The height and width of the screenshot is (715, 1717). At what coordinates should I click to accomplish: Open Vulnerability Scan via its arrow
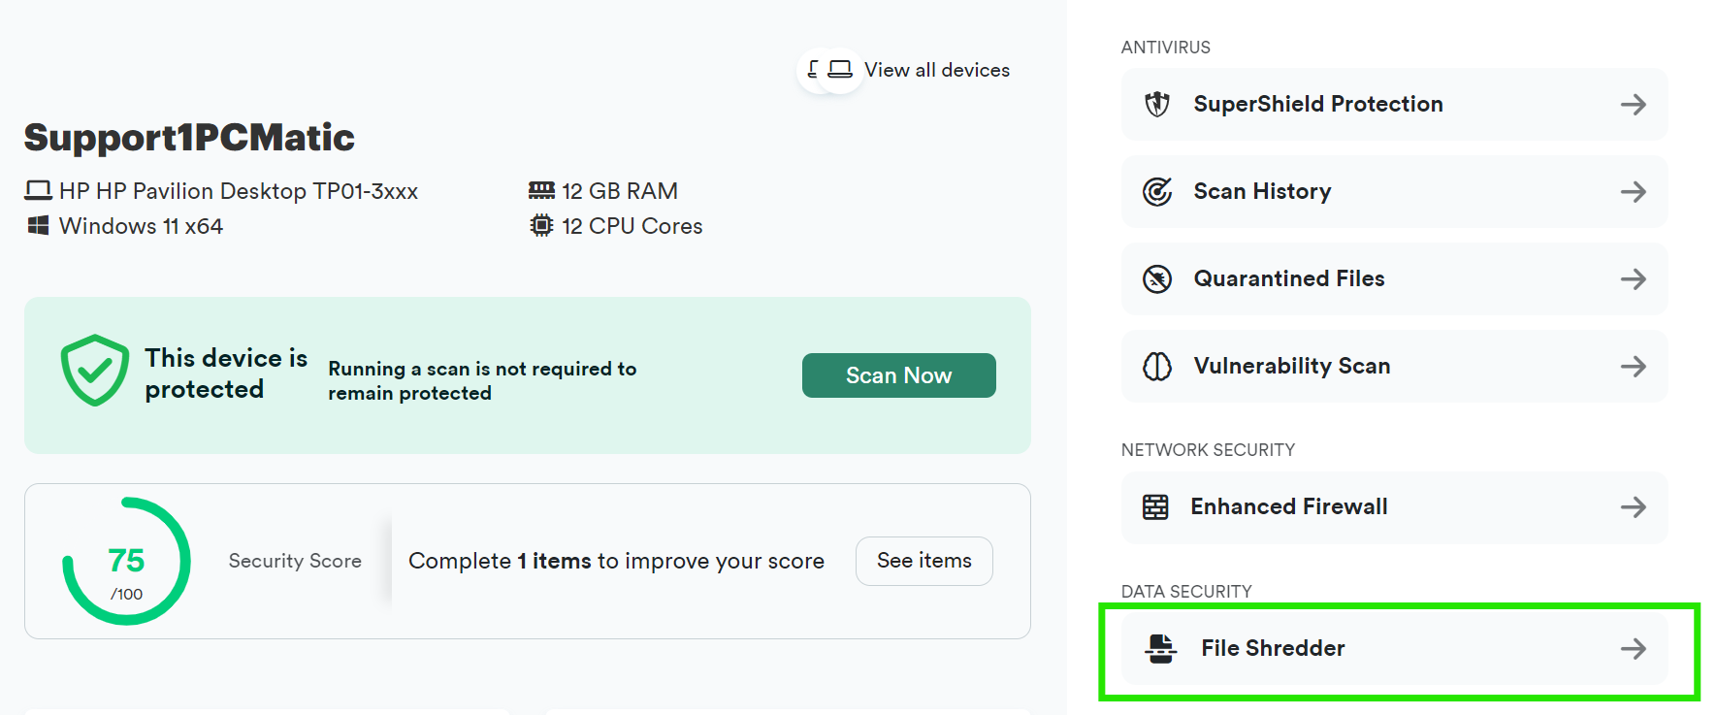[1634, 366]
